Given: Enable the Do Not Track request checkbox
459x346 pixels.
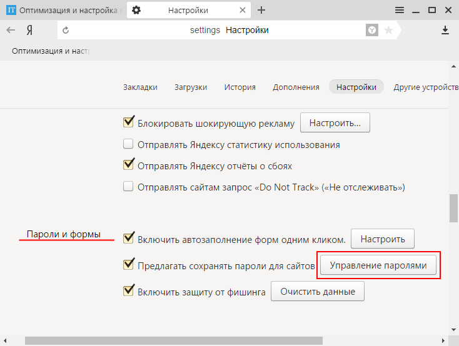Looking at the screenshot, I should tap(128, 187).
